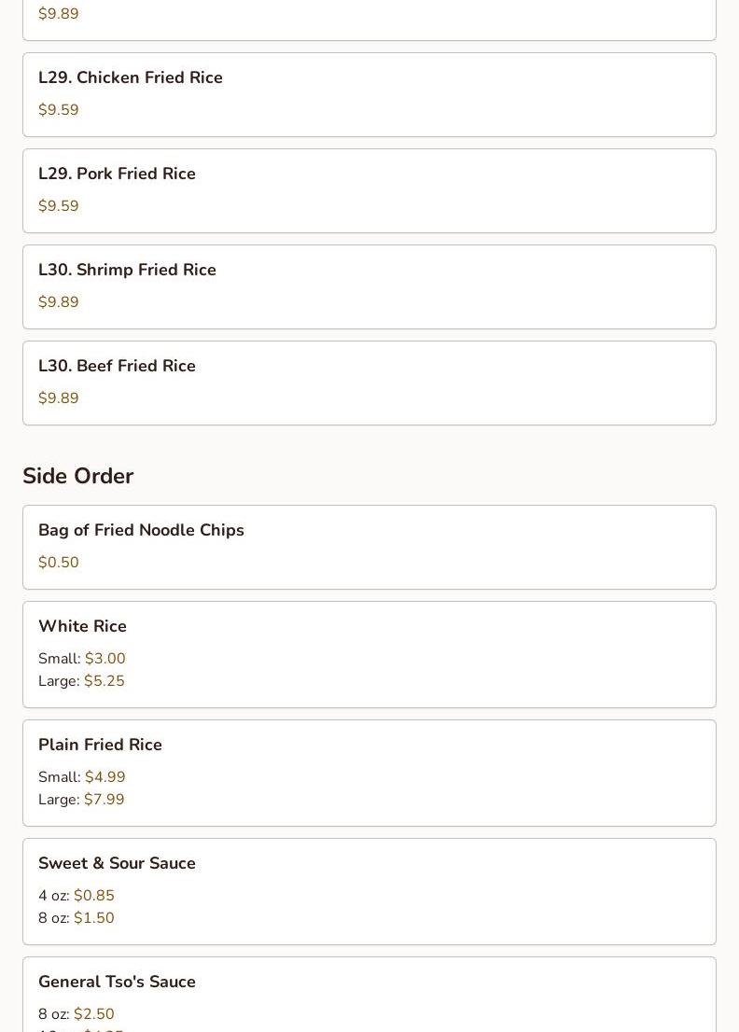Image resolution: width=739 pixels, height=1032 pixels.
Task: Click the $9.59 price under Chicken Fried Rice
Action: pyautogui.click(x=59, y=109)
